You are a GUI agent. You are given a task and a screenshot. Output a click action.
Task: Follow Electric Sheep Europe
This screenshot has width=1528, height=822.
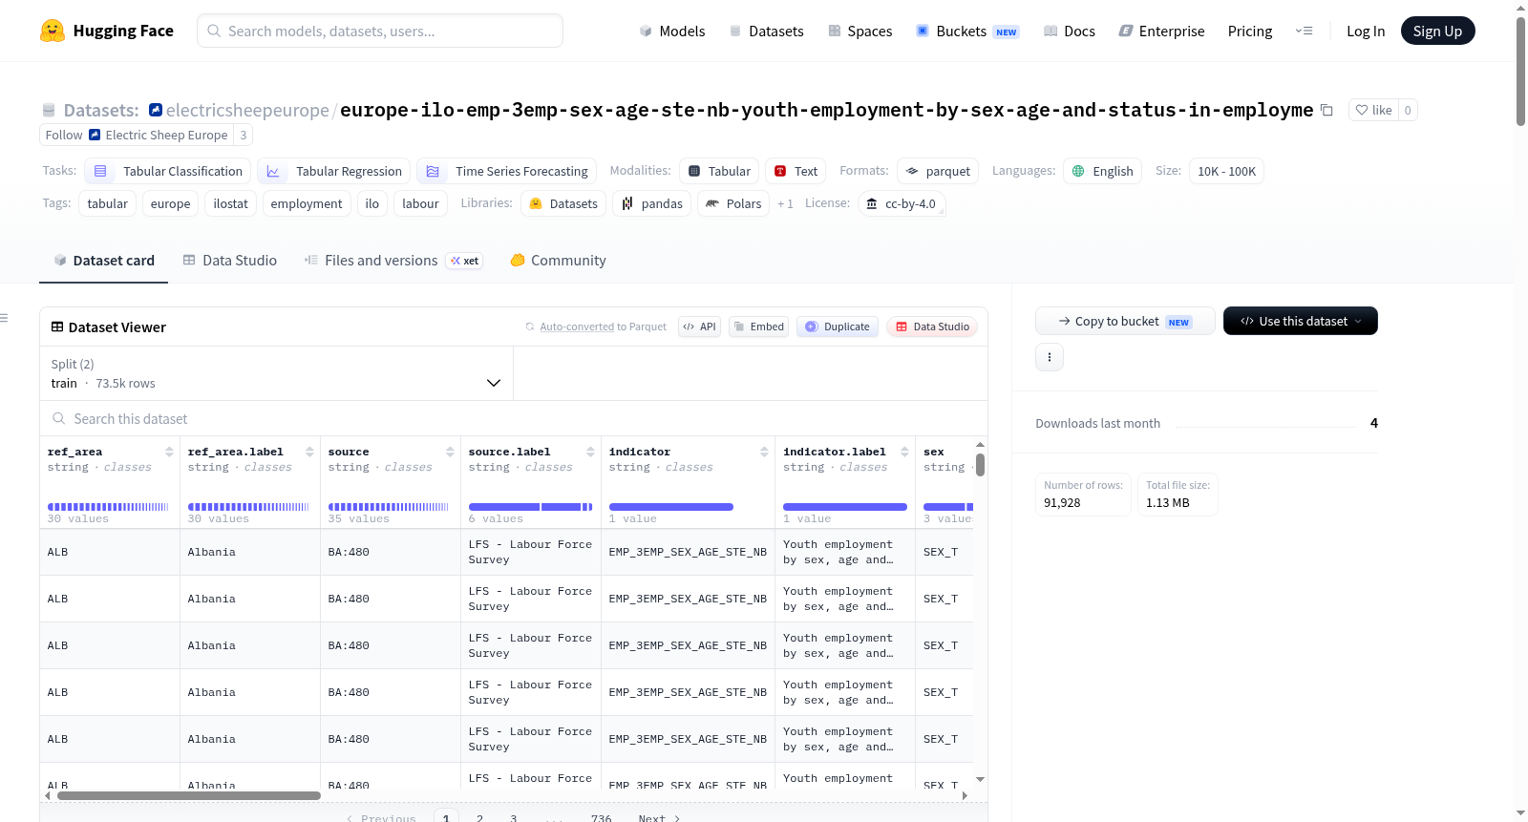tap(64, 136)
